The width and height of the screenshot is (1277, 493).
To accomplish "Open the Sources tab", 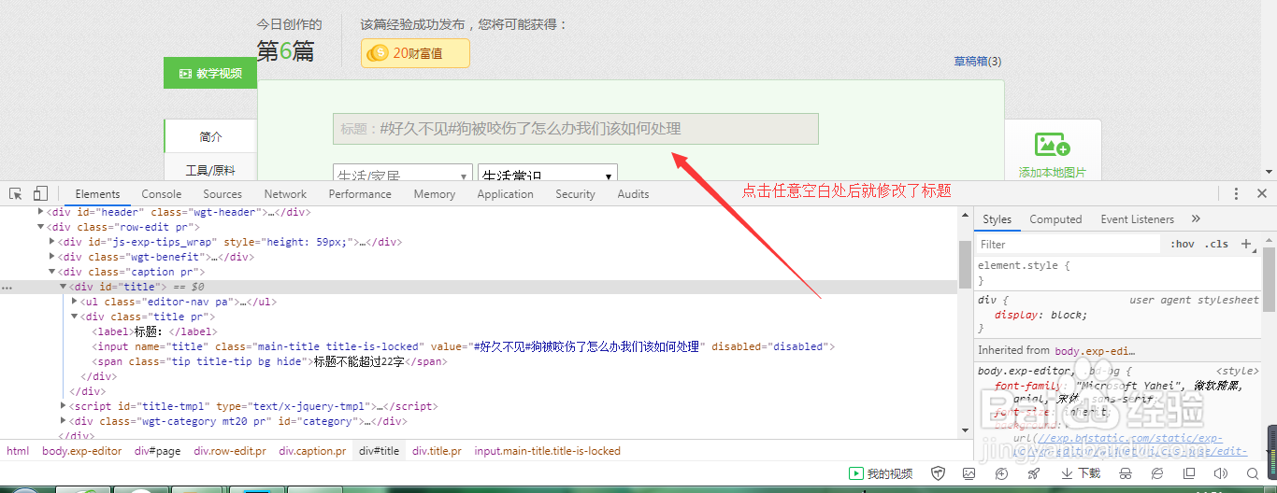I will click(x=222, y=193).
